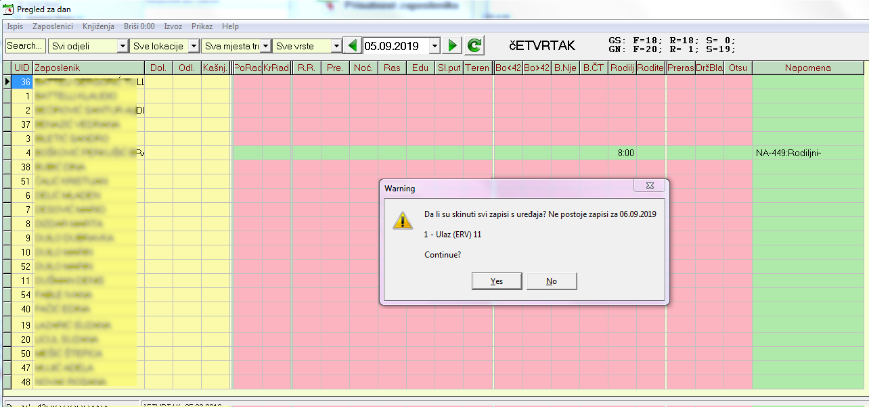The image size is (869, 407).
Task: Click the Edu column header
Action: (420, 68)
